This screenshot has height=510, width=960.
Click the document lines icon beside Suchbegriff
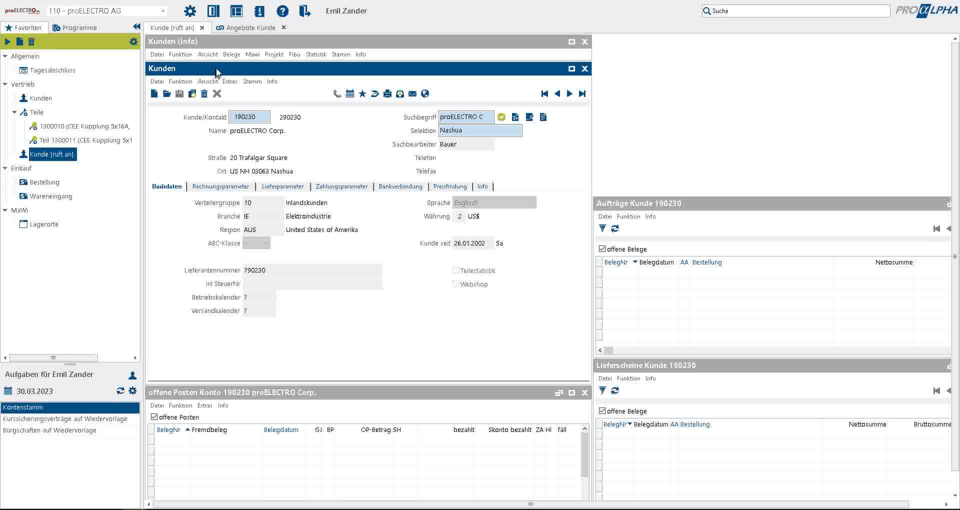543,117
